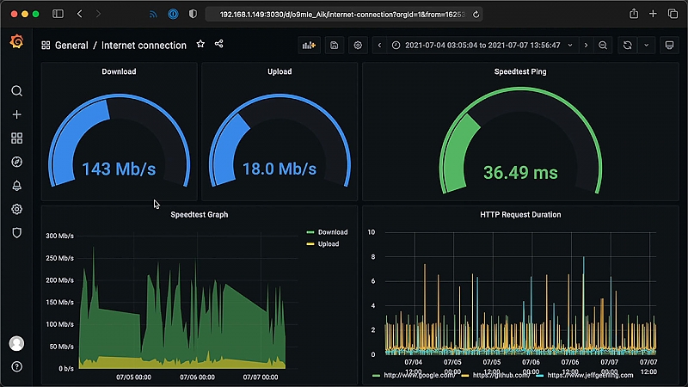Toggle the Upload series in legend
This screenshot has height=387, width=688.
[x=323, y=244]
